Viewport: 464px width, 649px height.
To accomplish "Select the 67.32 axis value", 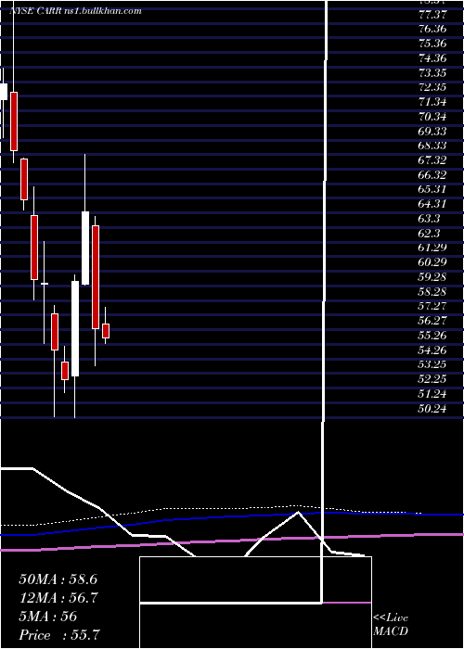I will (432, 160).
